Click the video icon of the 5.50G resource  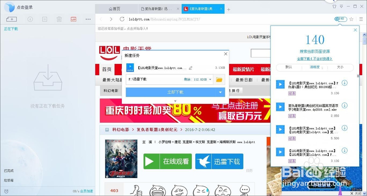[280, 129]
